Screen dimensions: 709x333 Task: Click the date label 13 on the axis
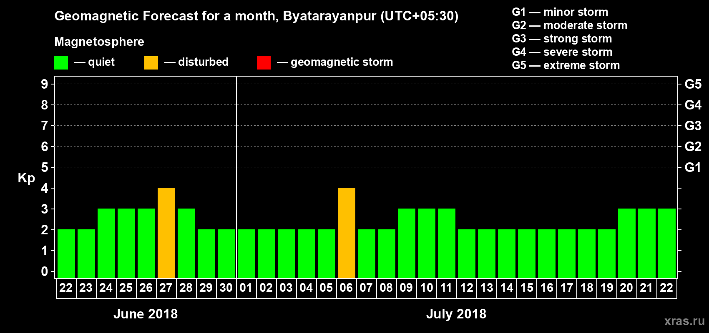pyautogui.click(x=486, y=288)
